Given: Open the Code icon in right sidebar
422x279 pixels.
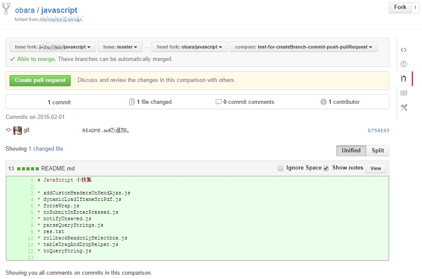Looking at the screenshot, I should [x=404, y=50].
